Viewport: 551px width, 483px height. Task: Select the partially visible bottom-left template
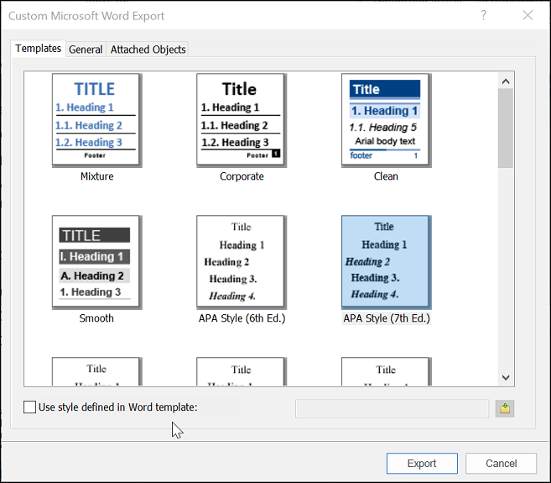coord(96,372)
